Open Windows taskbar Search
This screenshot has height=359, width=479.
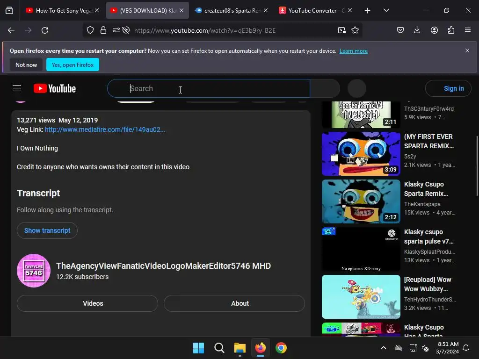pyautogui.click(x=219, y=348)
